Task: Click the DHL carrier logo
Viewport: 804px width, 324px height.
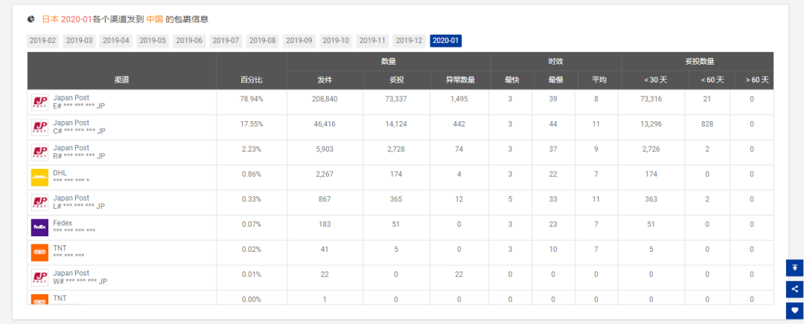Action: tap(39, 178)
